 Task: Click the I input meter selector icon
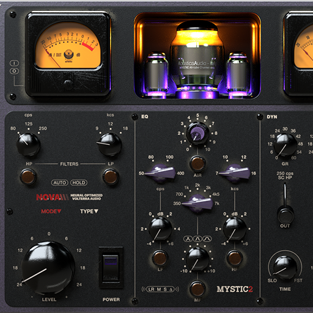(14, 63)
